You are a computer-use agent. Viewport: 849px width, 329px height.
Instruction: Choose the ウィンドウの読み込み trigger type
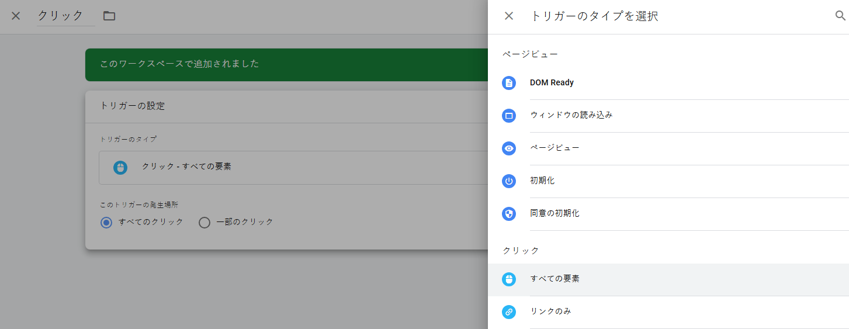coord(571,116)
